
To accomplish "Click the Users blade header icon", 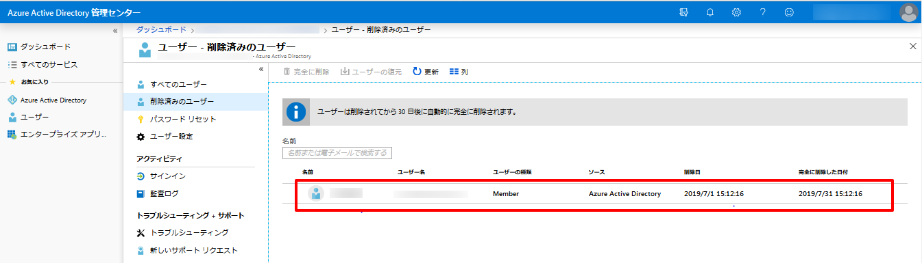I will pos(145,50).
